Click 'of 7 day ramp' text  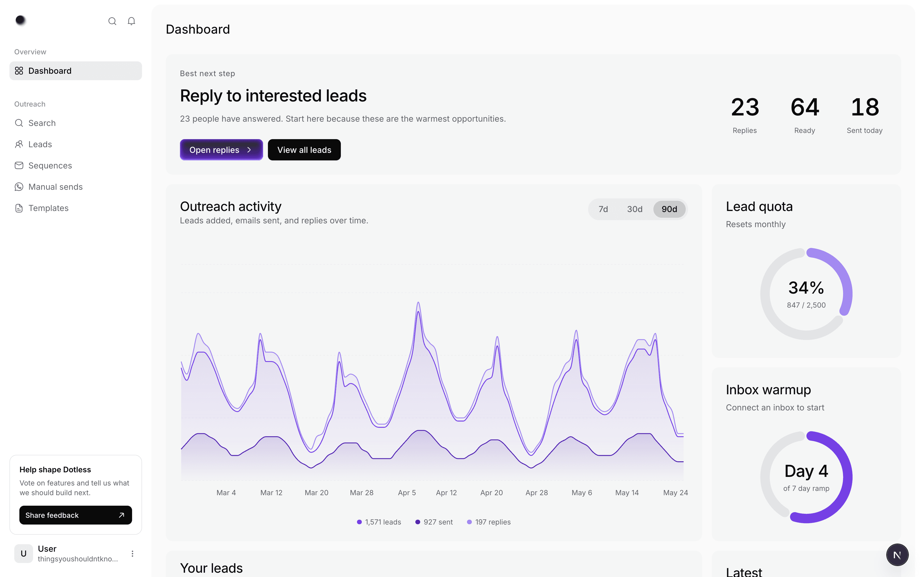click(x=806, y=488)
